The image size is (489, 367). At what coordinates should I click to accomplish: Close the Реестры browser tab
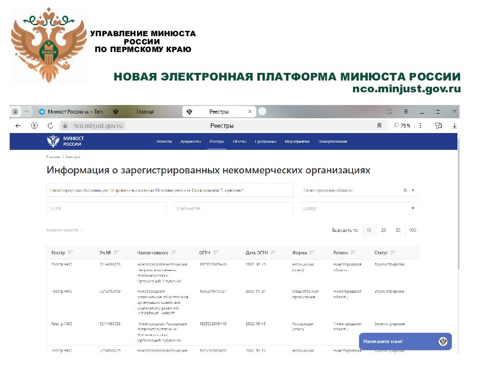pos(250,112)
